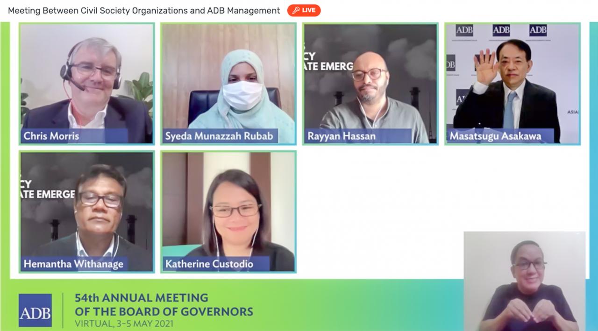The image size is (598, 331).
Task: Click the meeting title text at top
Action: click(144, 10)
